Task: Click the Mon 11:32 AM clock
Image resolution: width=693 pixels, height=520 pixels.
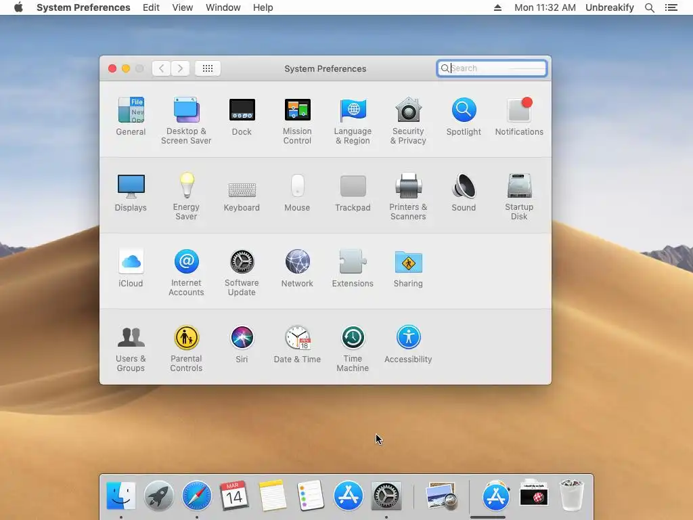Action: click(x=545, y=7)
